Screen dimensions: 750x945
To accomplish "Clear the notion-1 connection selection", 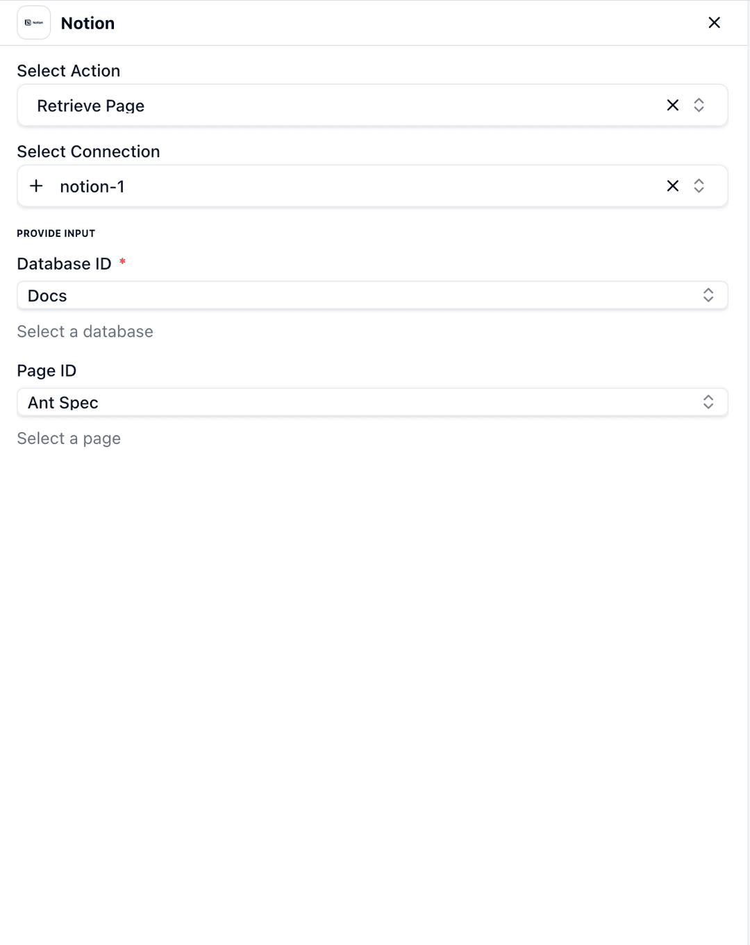I will 672,186.
